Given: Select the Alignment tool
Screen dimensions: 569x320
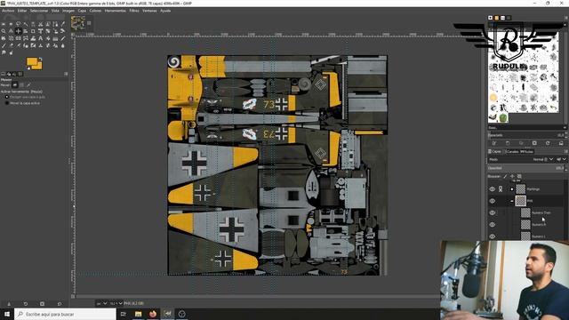Looking at the screenshot, I should pos(26,31).
